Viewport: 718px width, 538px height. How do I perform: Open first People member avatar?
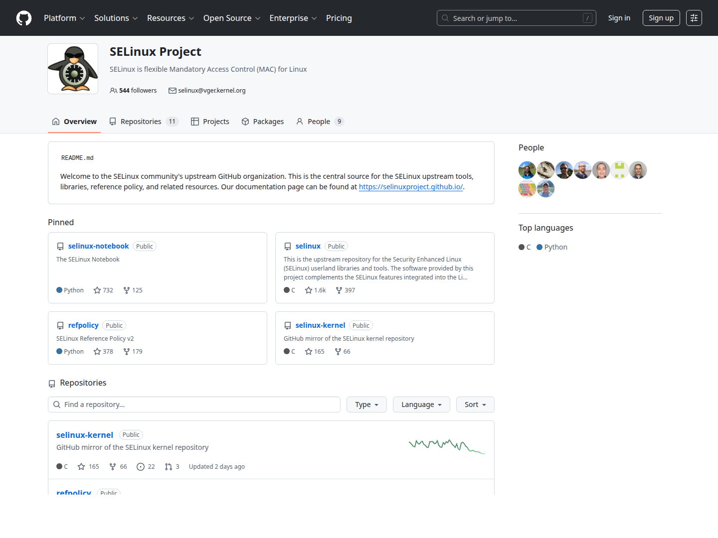[x=527, y=170]
